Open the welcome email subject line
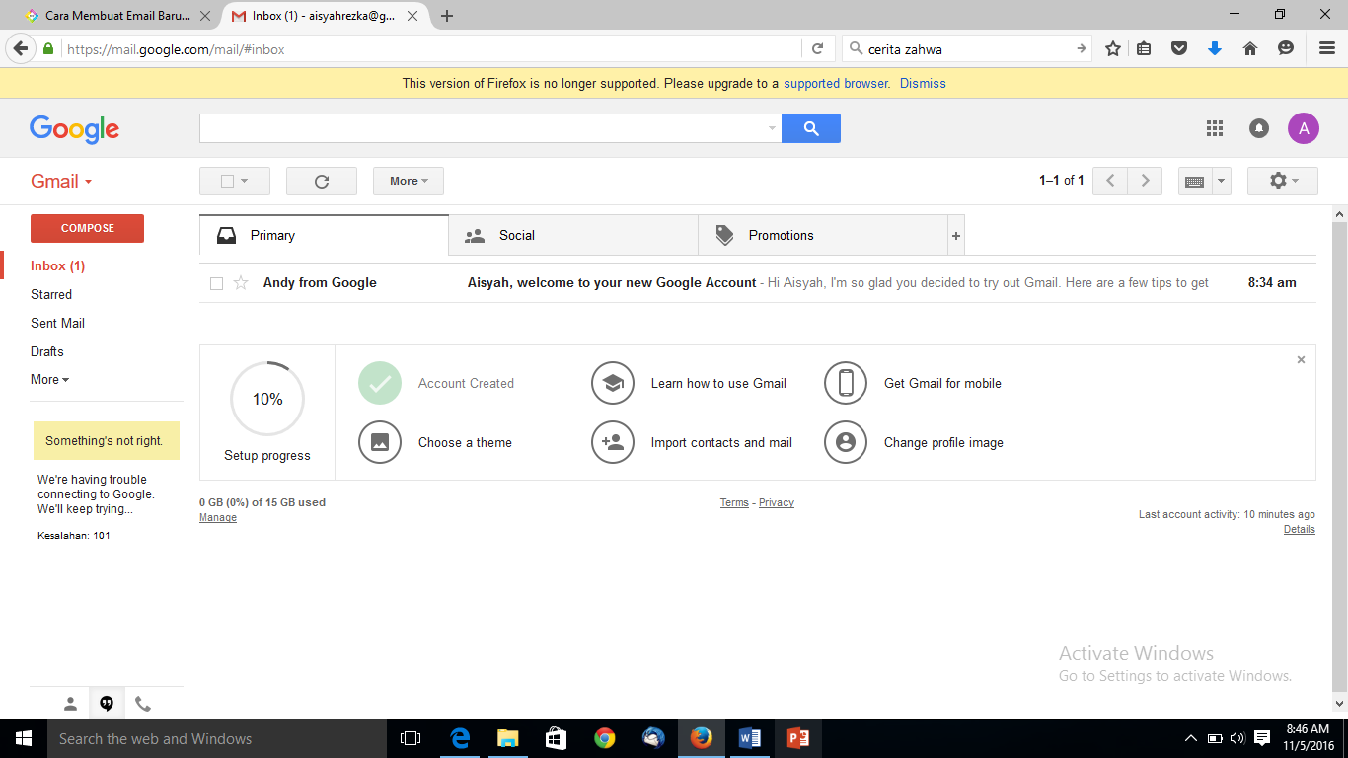The image size is (1348, 758). tap(612, 283)
